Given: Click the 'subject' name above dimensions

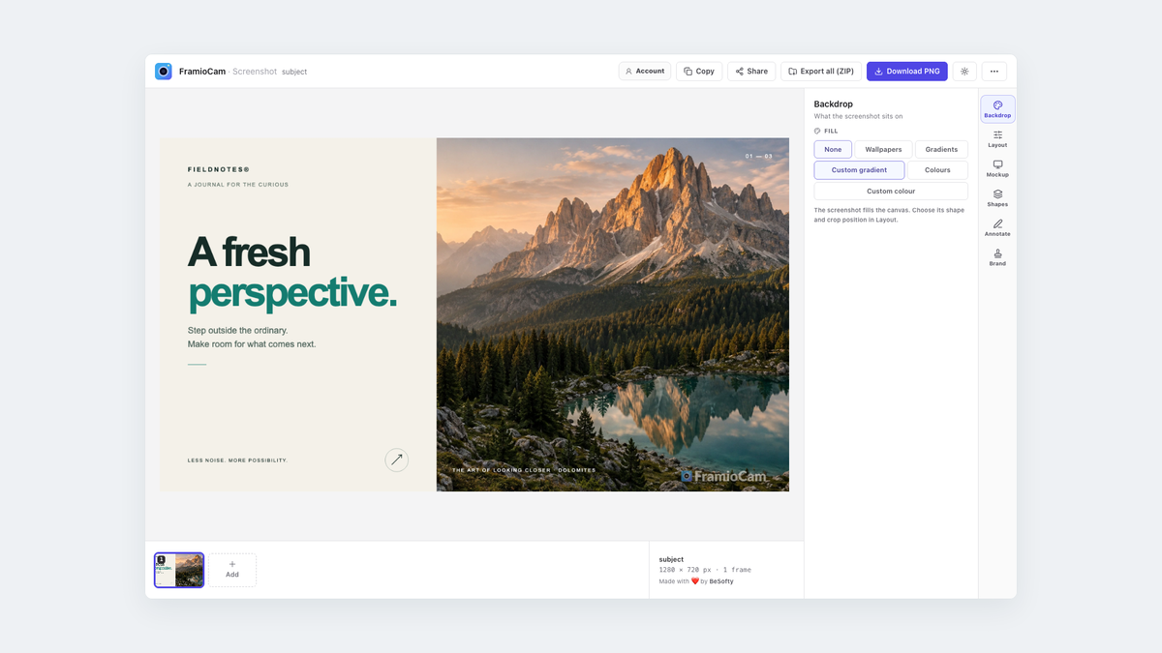Looking at the screenshot, I should pos(671,559).
